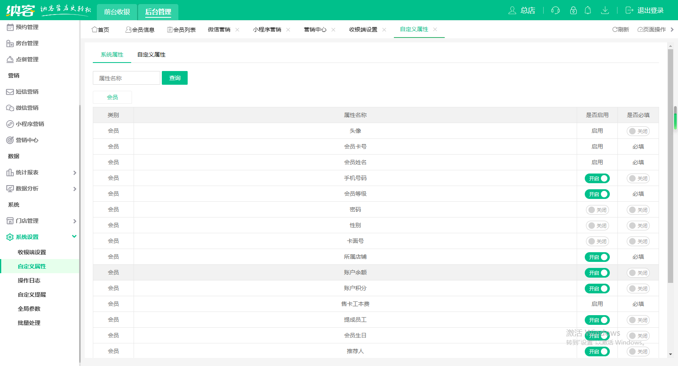Toggle 账户余额 required switch on

(638, 273)
